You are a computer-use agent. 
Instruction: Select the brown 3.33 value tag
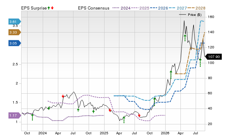coord(15,32)
